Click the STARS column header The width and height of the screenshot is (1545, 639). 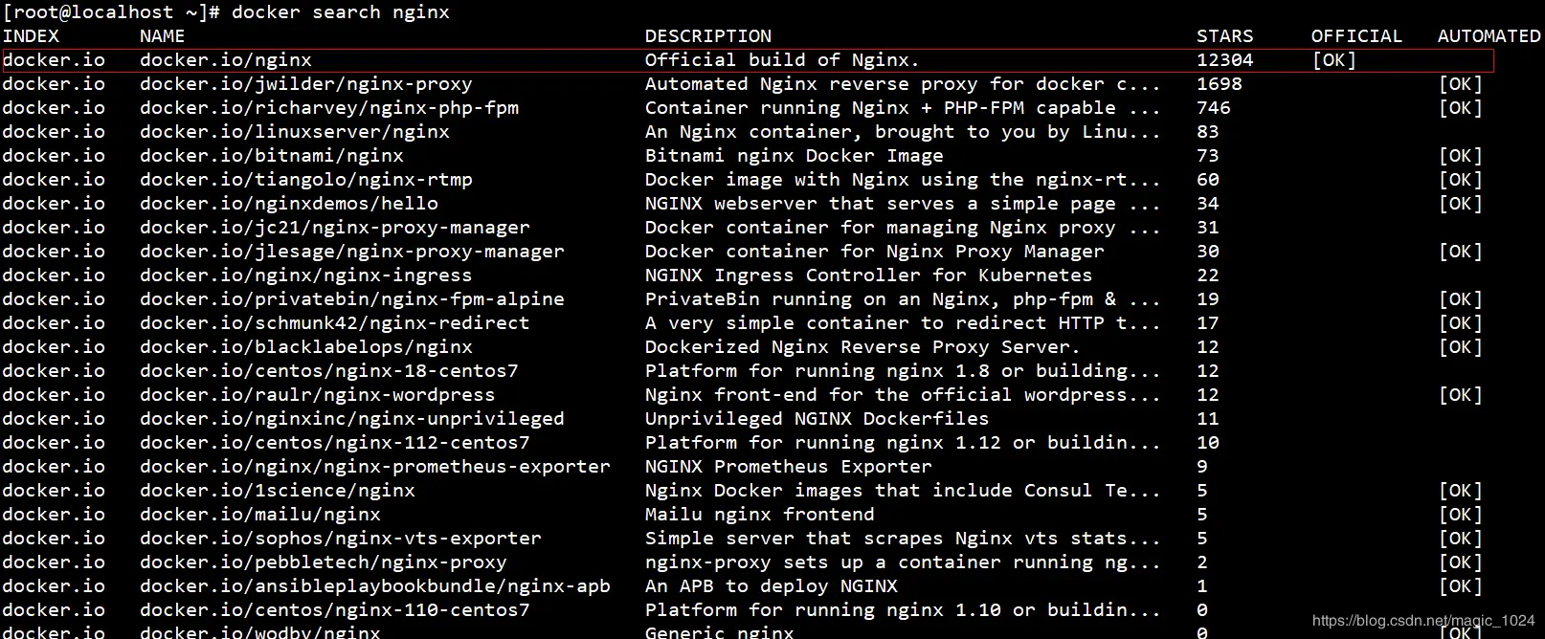[1225, 36]
